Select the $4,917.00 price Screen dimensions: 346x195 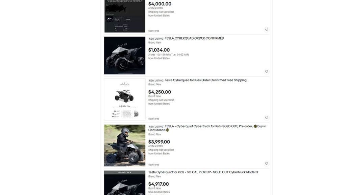point(158,184)
